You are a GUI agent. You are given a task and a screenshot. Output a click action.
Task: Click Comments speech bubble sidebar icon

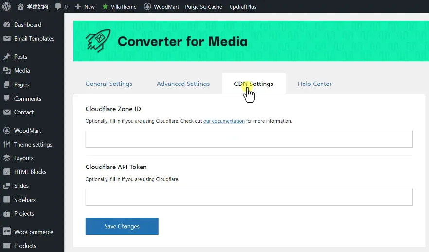[x=7, y=98]
